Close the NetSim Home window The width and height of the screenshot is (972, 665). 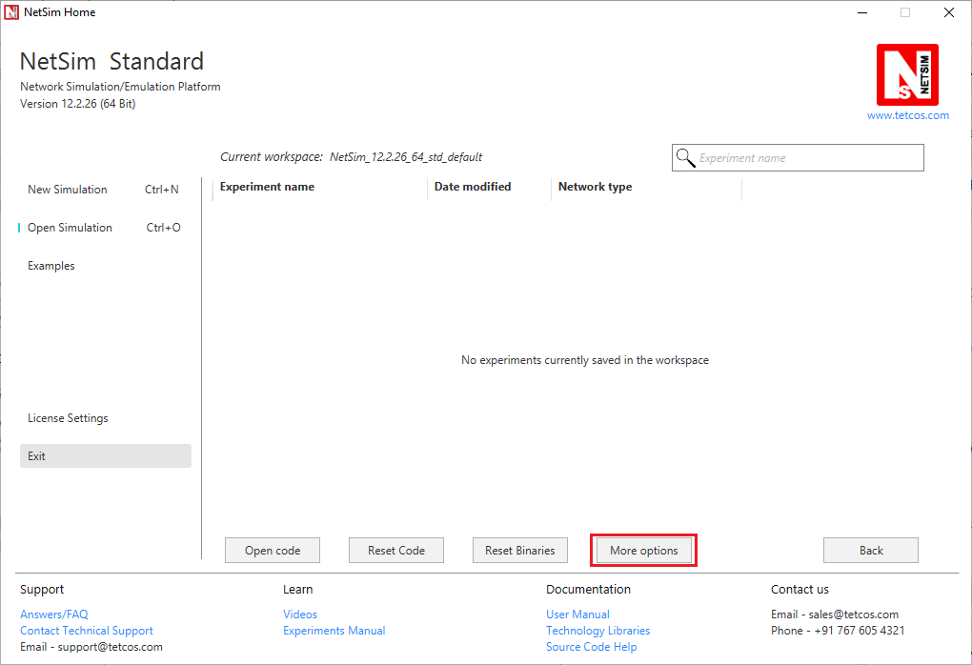pos(949,12)
